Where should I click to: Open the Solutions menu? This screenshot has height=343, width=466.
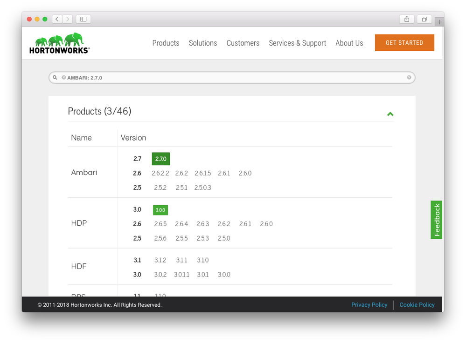point(202,43)
